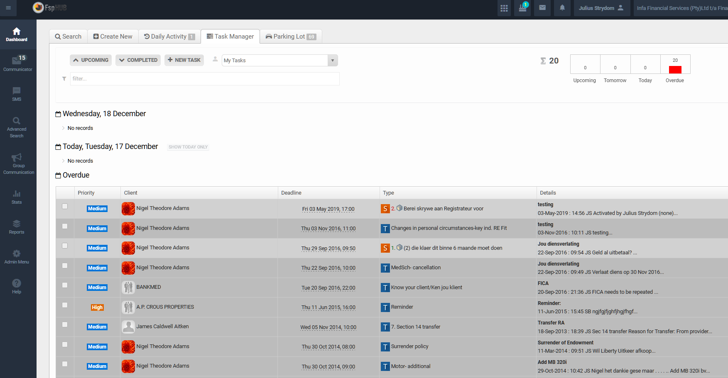Click the Tomorrow count box
728x378 pixels.
coord(615,64)
